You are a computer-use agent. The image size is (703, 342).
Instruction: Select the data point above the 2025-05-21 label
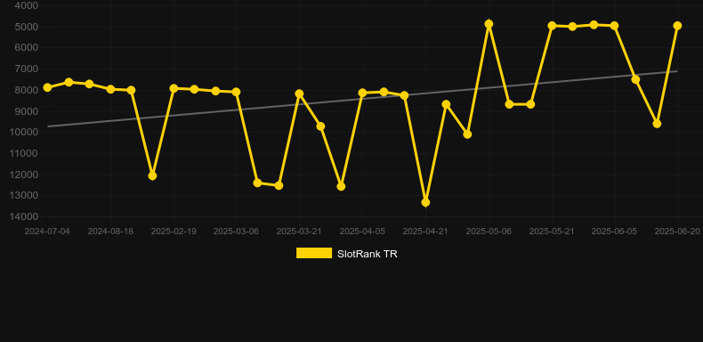click(x=552, y=26)
